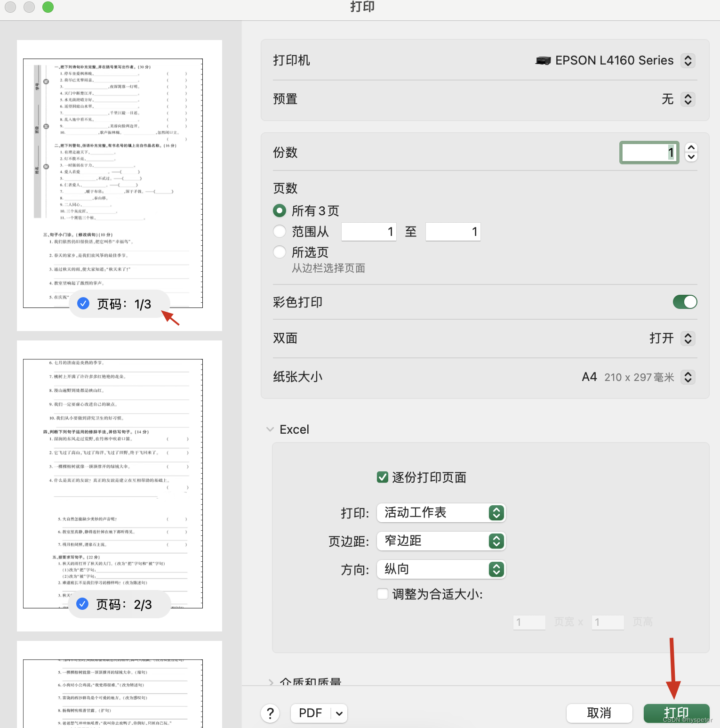Toggle the 逐份打印页面 collate checkbox
The width and height of the screenshot is (720, 728).
click(x=383, y=477)
